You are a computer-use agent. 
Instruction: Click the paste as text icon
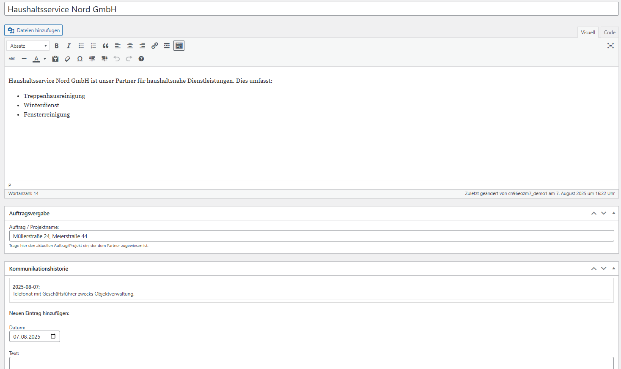pyautogui.click(x=55, y=59)
